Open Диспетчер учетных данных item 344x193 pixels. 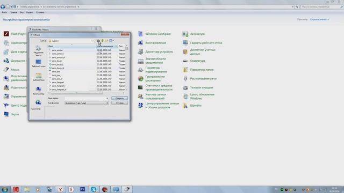click(199, 52)
